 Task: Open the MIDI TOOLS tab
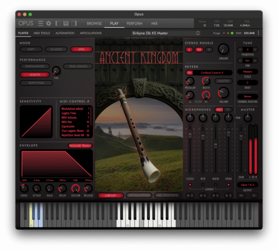pyautogui.click(x=42, y=33)
